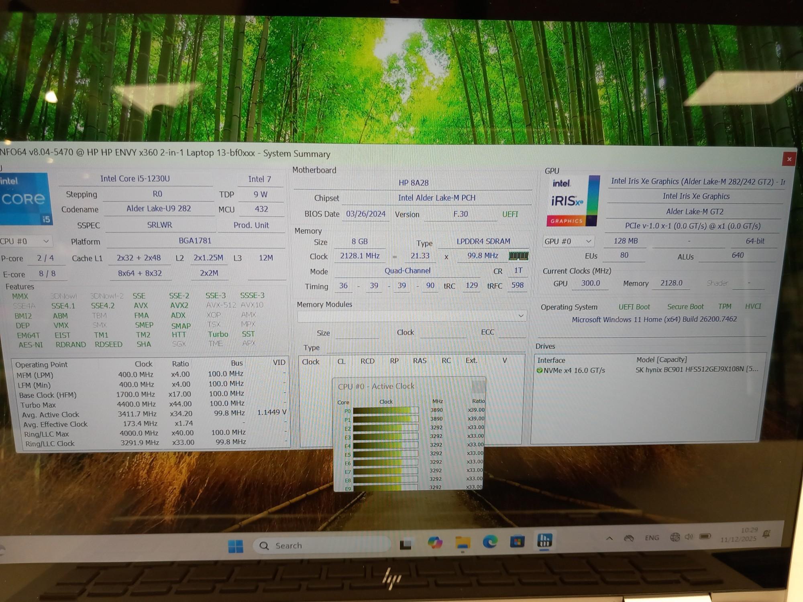The image size is (803, 602).
Task: Click the Task View taskbar icon
Action: tap(406, 544)
